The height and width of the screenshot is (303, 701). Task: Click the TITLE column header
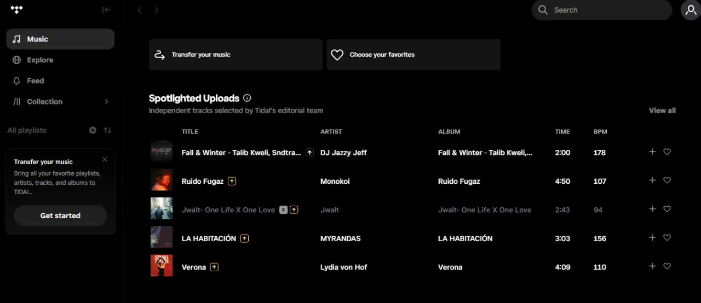[190, 131]
